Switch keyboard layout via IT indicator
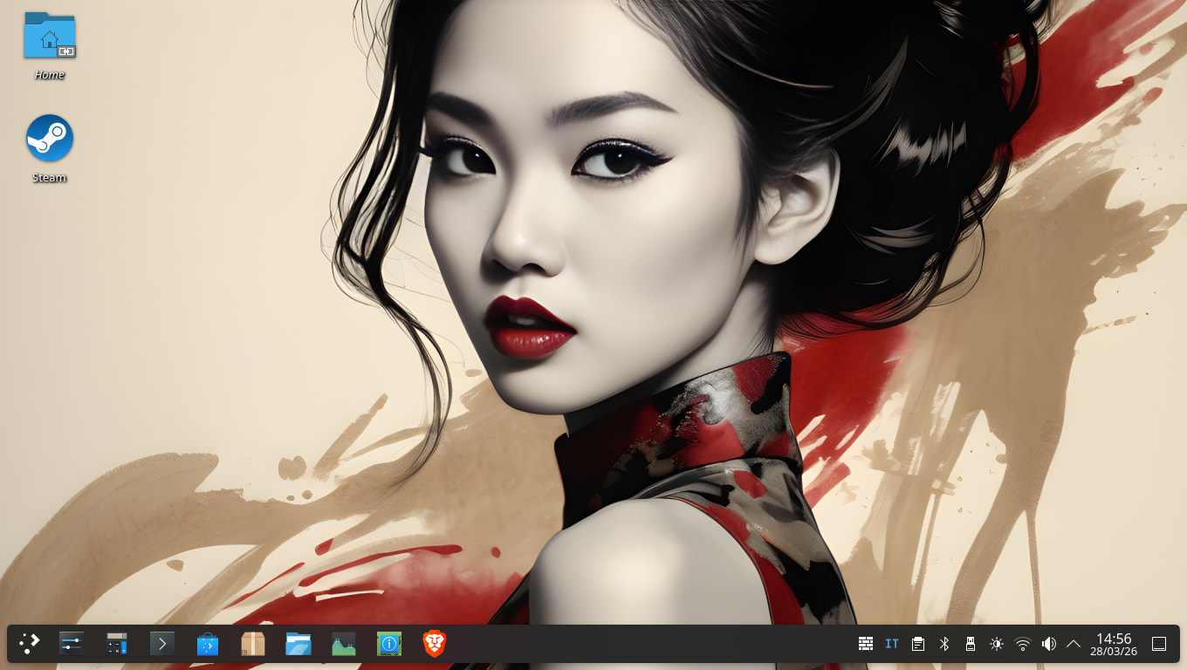This screenshot has width=1187, height=670. click(x=892, y=644)
